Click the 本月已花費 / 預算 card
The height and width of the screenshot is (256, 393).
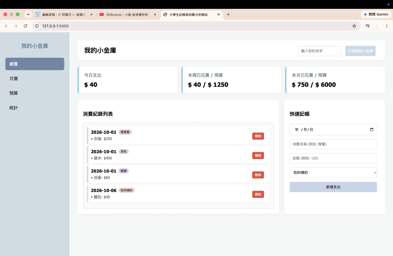point(335,80)
